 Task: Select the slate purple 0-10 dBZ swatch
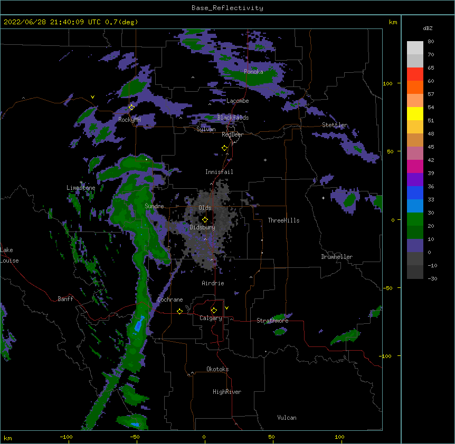[415, 246]
